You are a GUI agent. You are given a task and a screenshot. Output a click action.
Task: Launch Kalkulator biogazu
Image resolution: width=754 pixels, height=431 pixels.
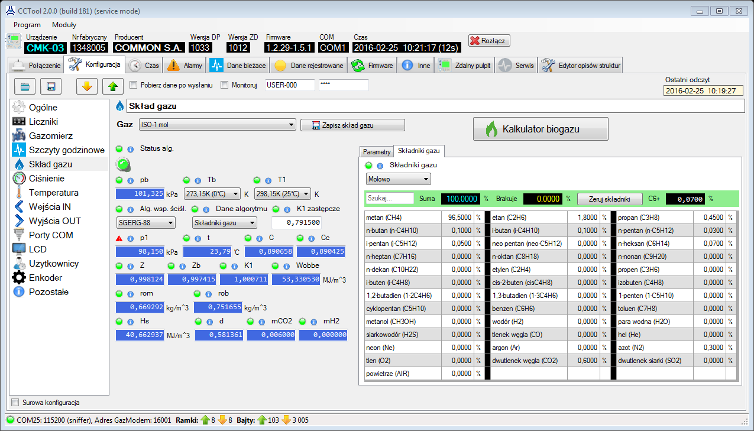pyautogui.click(x=540, y=129)
